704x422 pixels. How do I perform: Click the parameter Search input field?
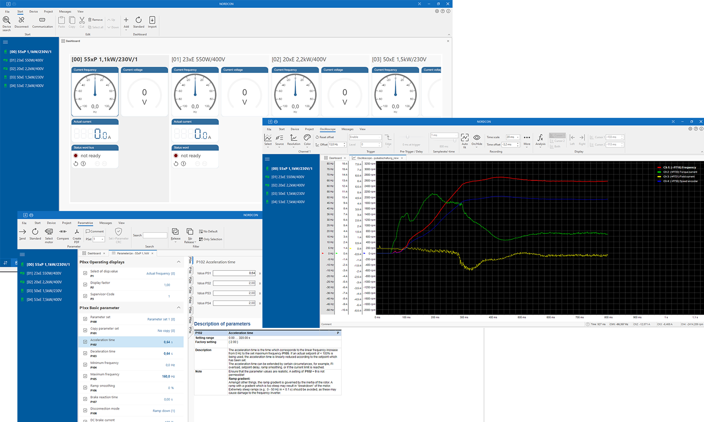[x=155, y=235]
